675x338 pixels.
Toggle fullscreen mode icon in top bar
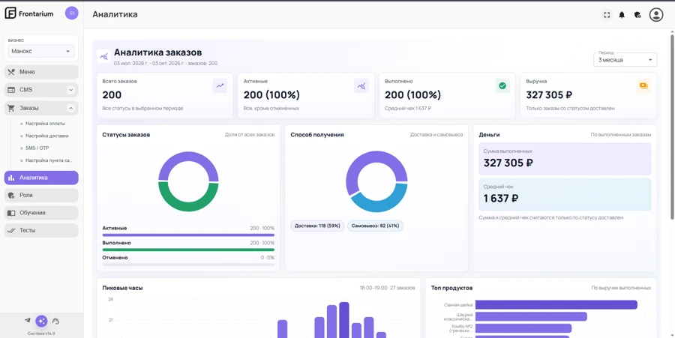click(607, 15)
